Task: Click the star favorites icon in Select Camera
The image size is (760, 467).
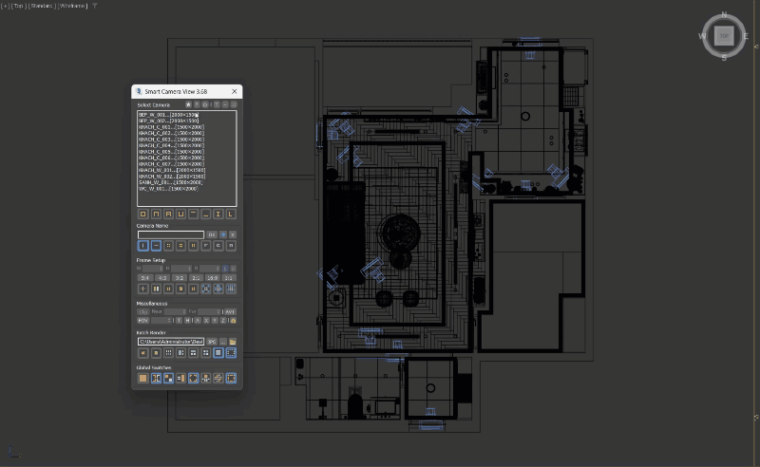Action: click(188, 104)
